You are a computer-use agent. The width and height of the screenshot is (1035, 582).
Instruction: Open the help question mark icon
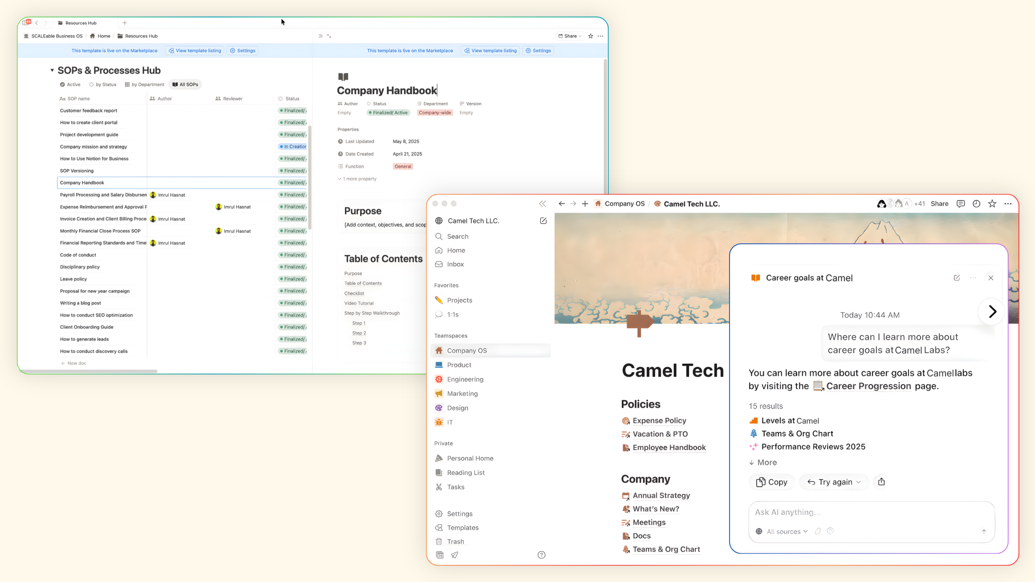541,555
